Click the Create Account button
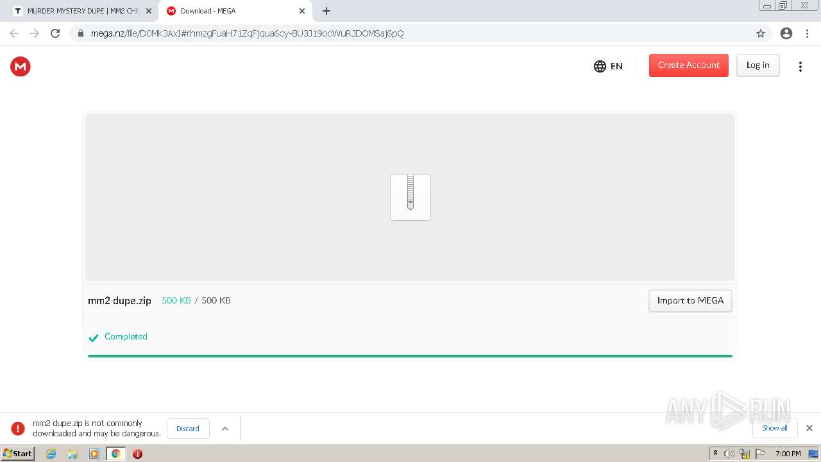The image size is (821, 462). tap(688, 65)
